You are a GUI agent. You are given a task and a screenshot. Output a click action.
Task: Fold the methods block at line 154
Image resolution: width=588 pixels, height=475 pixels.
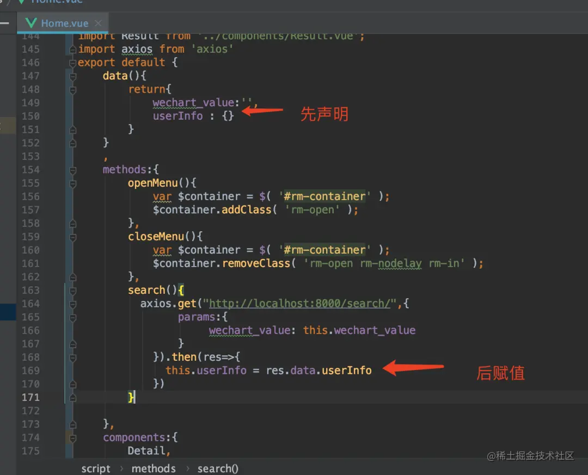73,170
